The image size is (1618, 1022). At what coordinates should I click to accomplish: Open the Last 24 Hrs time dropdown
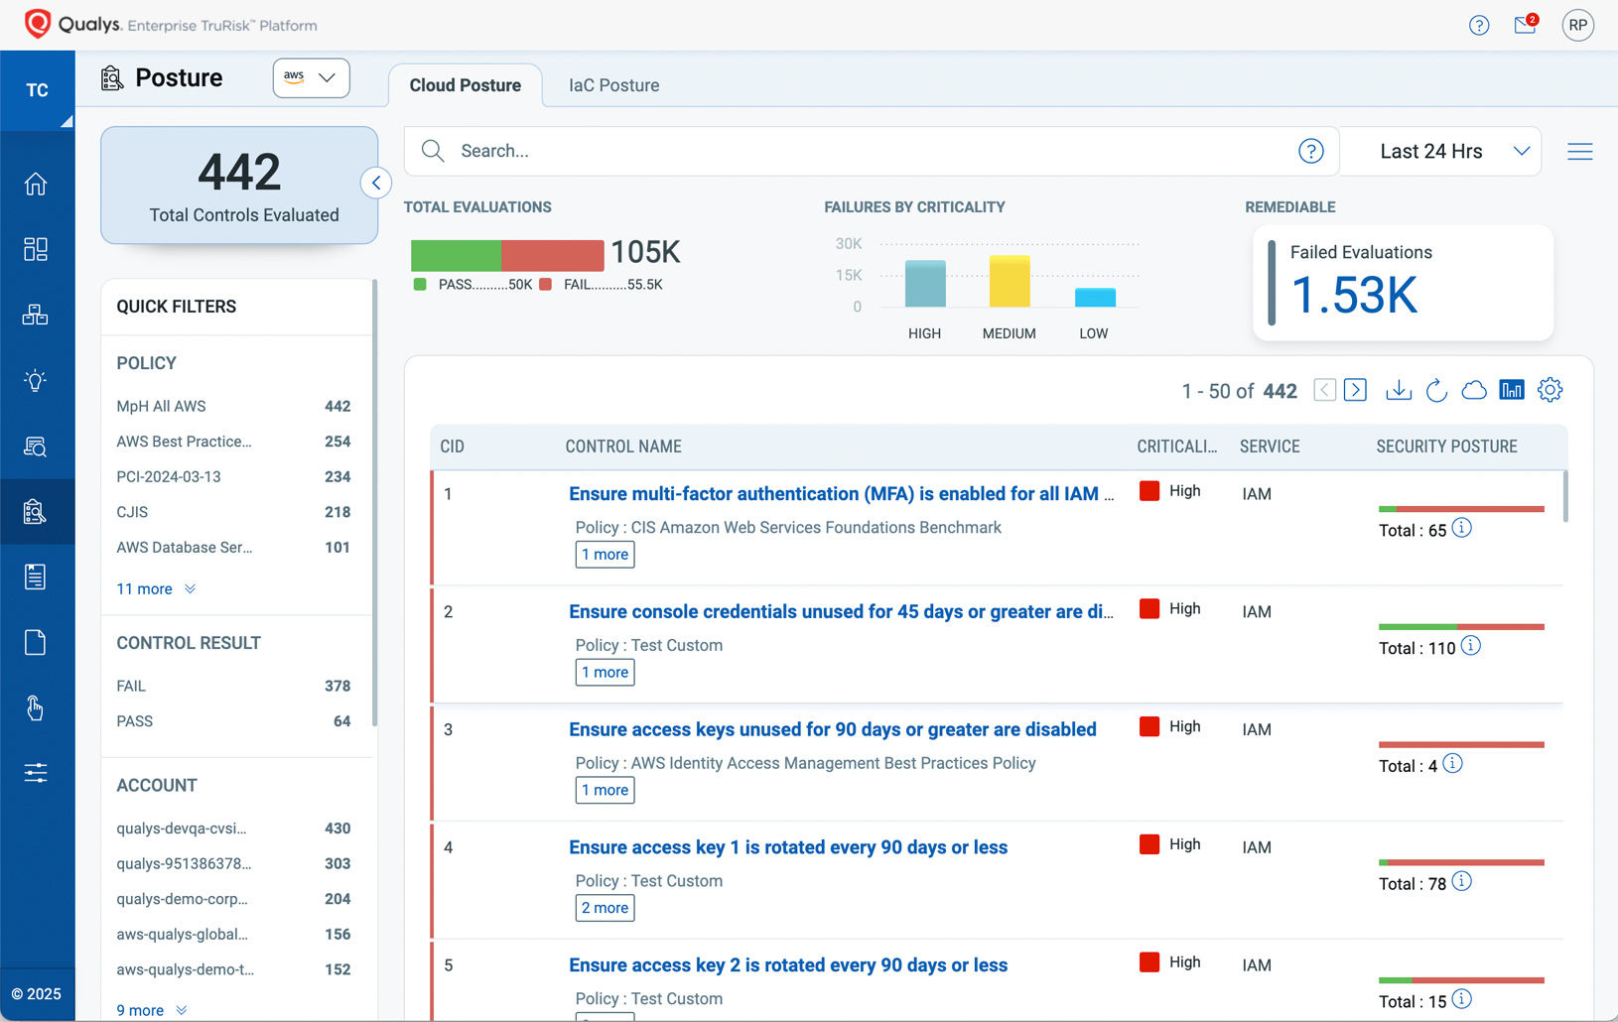tap(1440, 151)
